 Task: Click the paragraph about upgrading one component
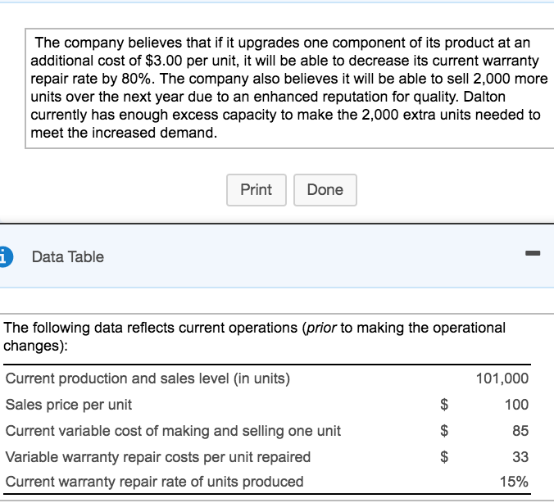pyautogui.click(x=287, y=86)
